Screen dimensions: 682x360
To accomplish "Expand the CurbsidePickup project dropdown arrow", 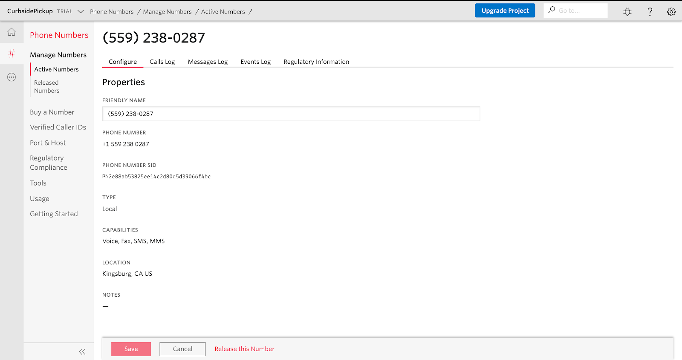I will pyautogui.click(x=81, y=11).
